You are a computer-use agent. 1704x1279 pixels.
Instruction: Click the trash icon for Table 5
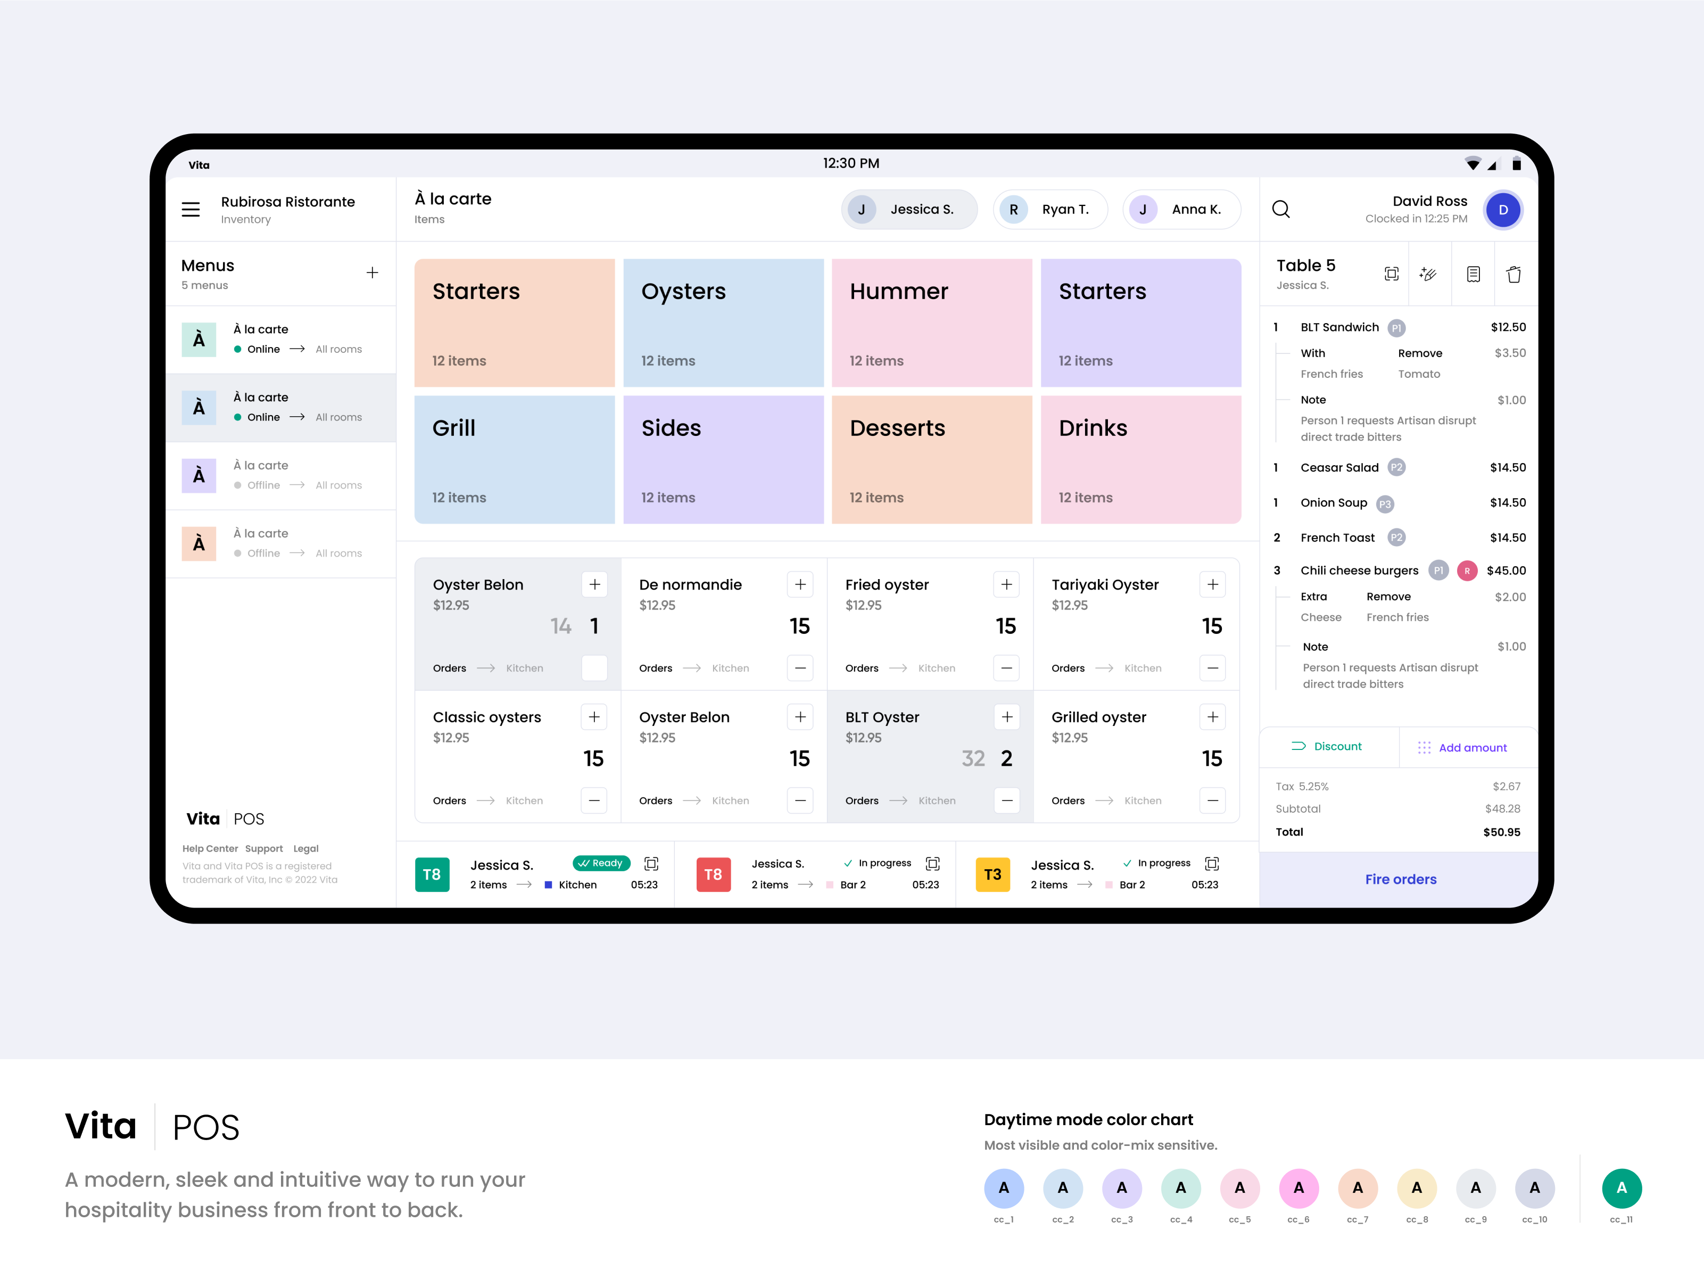[x=1513, y=274]
